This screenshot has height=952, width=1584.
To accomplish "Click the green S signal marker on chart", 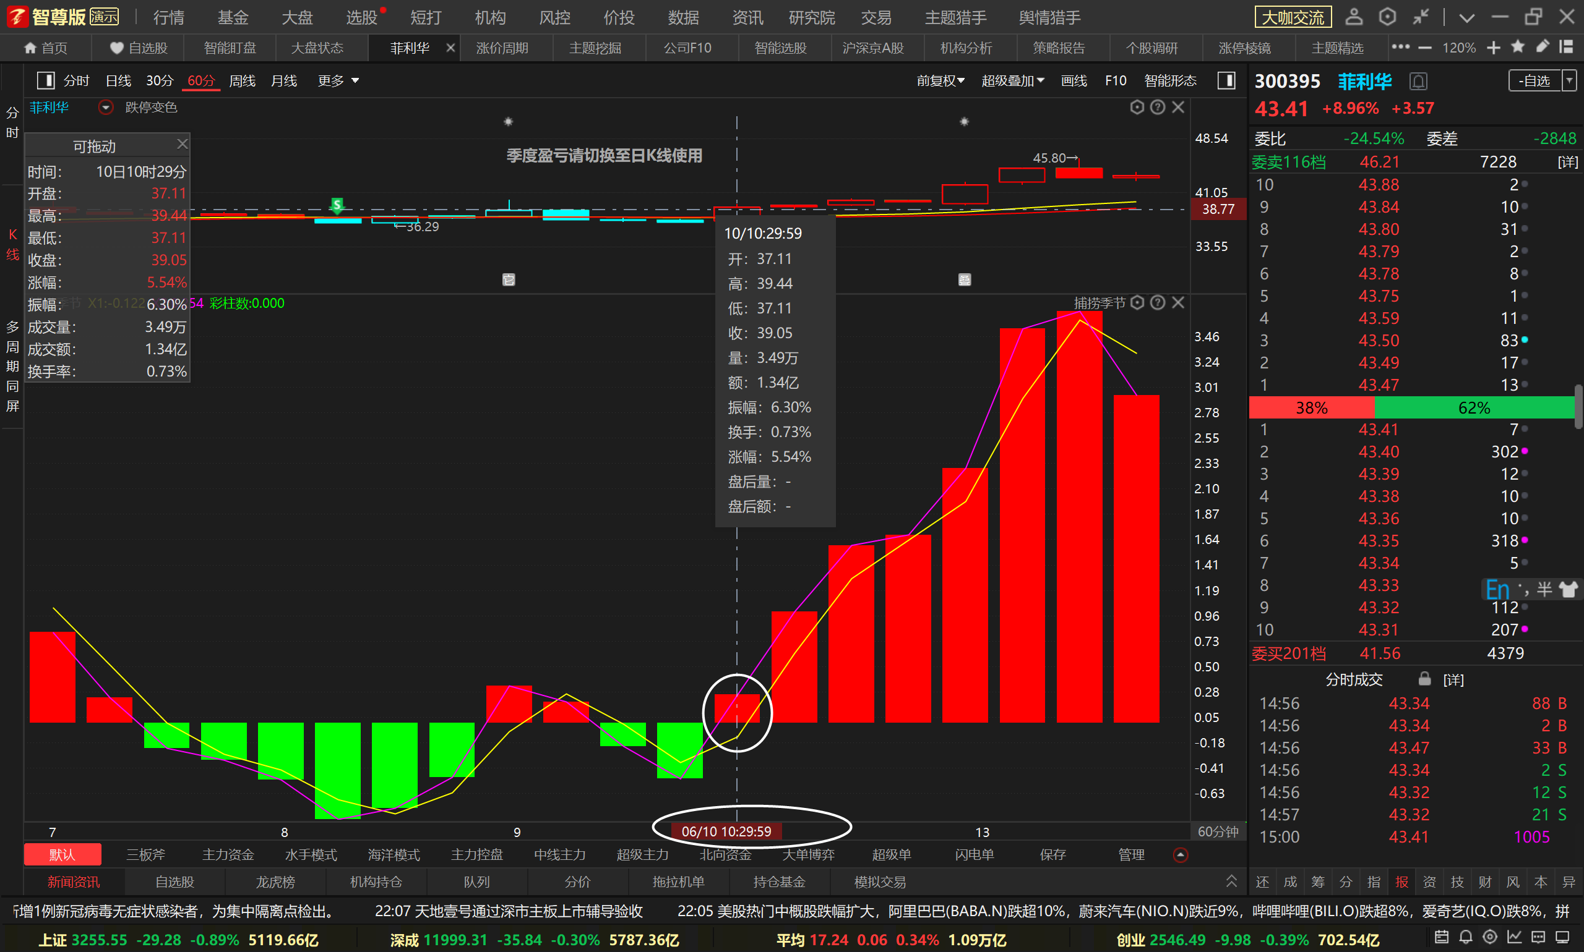I will pyautogui.click(x=337, y=205).
